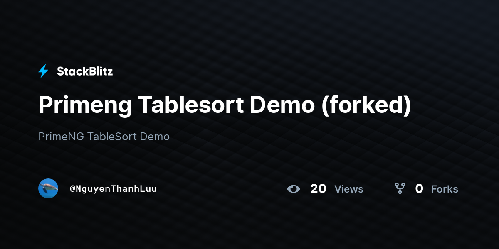This screenshot has height=249, width=499.
Task: Click the fork branch icon
Action: [400, 189]
